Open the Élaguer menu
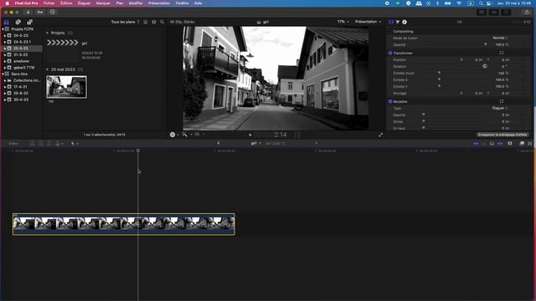Screen dimensions: 536x301 (x=84, y=3)
